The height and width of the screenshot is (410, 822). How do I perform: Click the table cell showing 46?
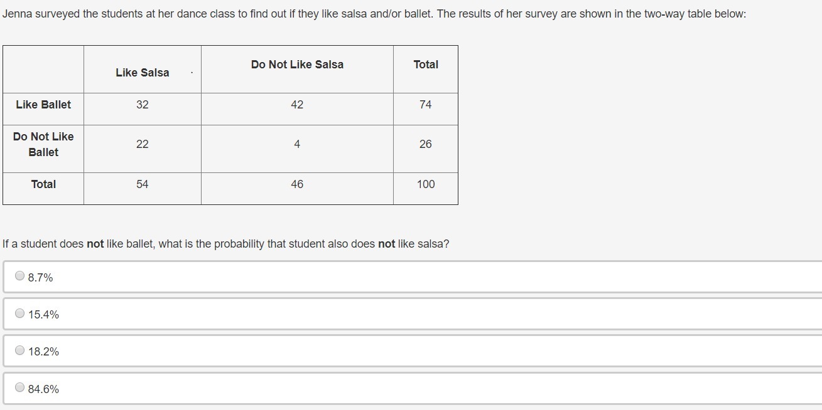pos(297,184)
